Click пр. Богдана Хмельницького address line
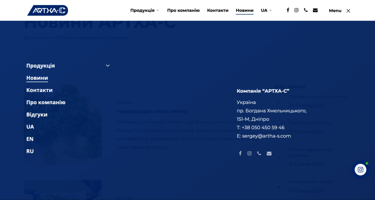Image resolution: width=375 pixels, height=200 pixels. (272, 111)
